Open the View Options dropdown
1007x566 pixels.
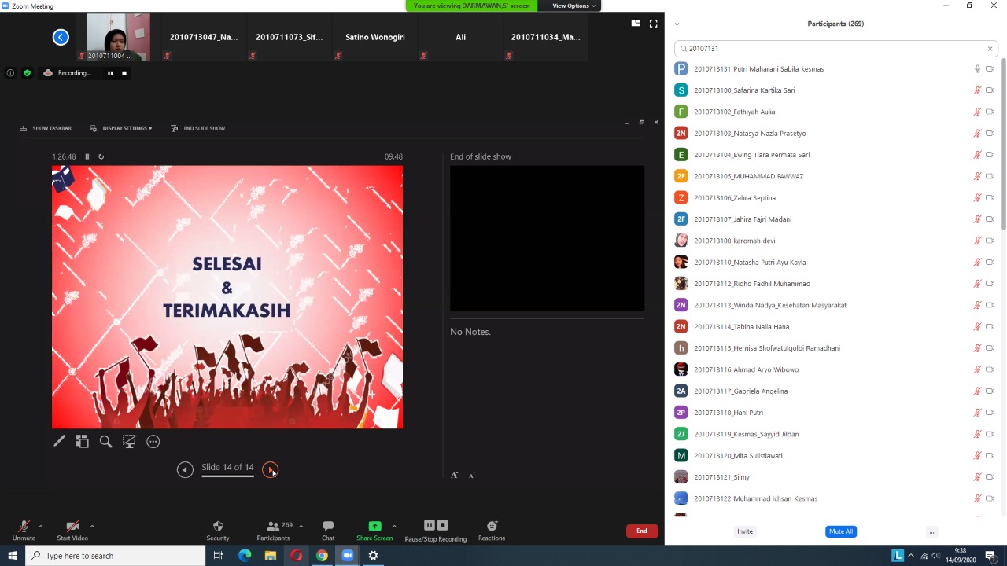(574, 6)
